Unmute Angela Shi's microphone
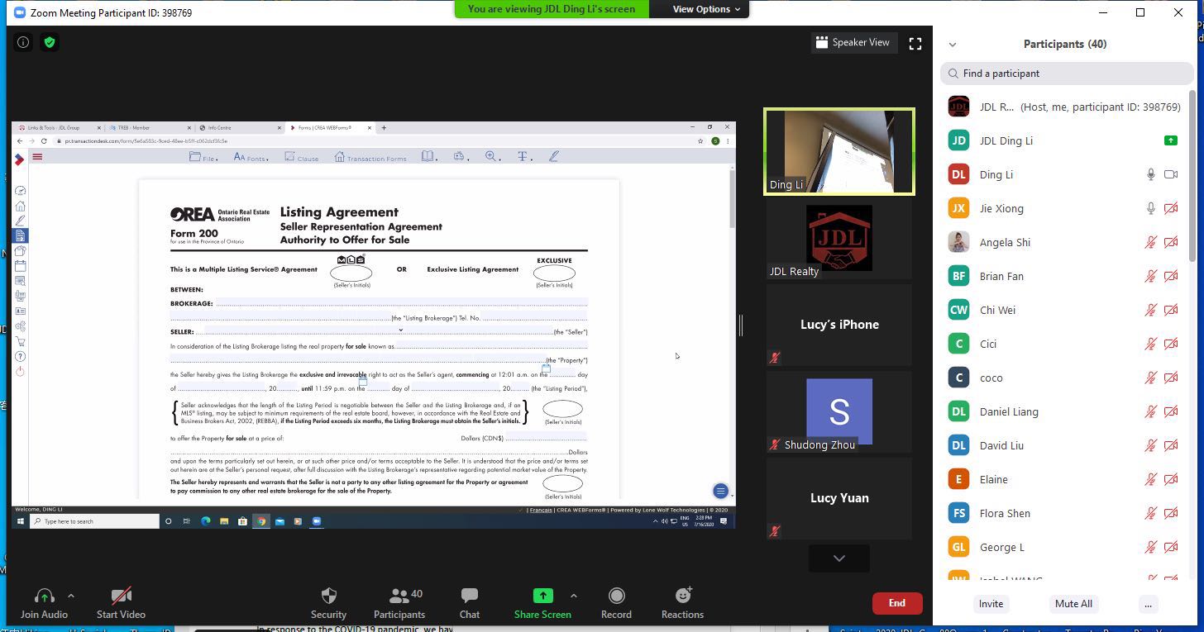 (1150, 242)
